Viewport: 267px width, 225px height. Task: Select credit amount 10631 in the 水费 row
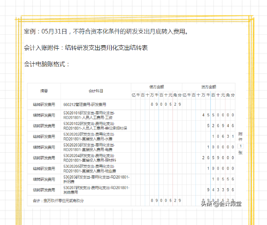(x=223, y=136)
